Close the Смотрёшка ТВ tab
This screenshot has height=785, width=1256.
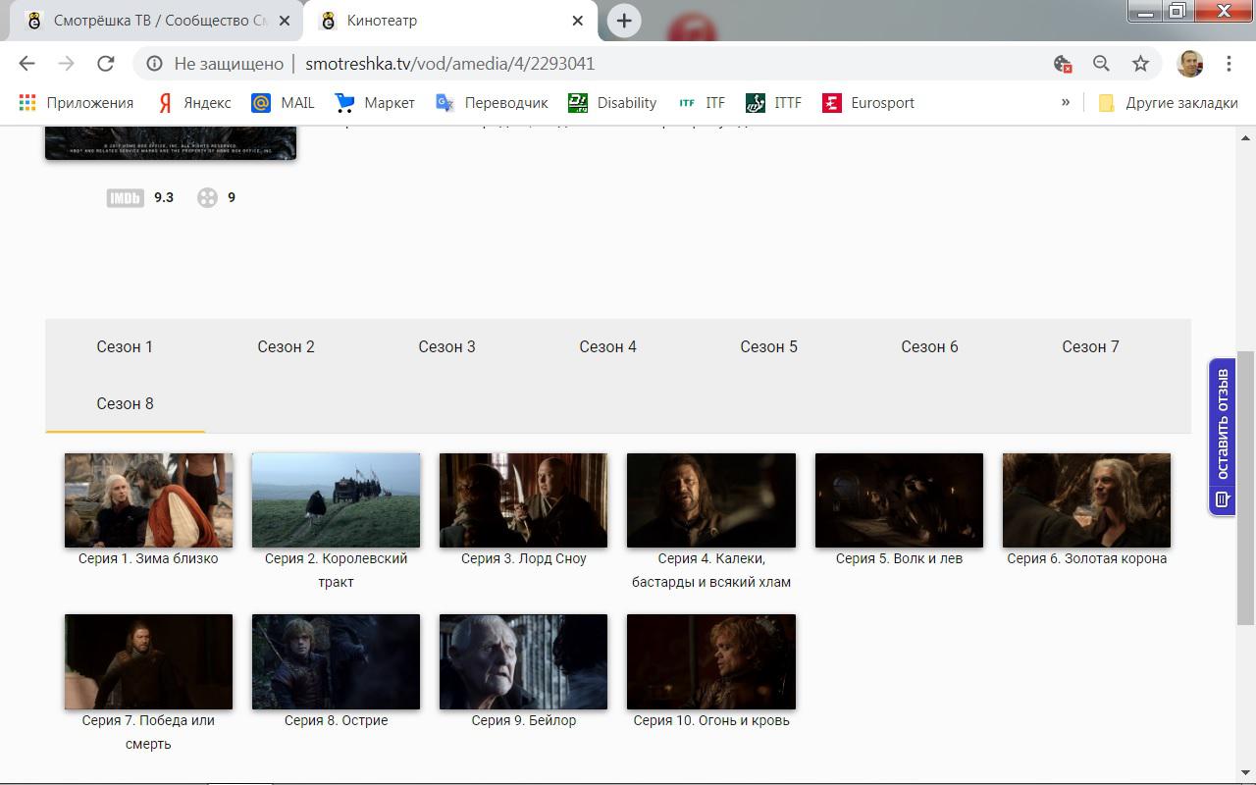[285, 21]
